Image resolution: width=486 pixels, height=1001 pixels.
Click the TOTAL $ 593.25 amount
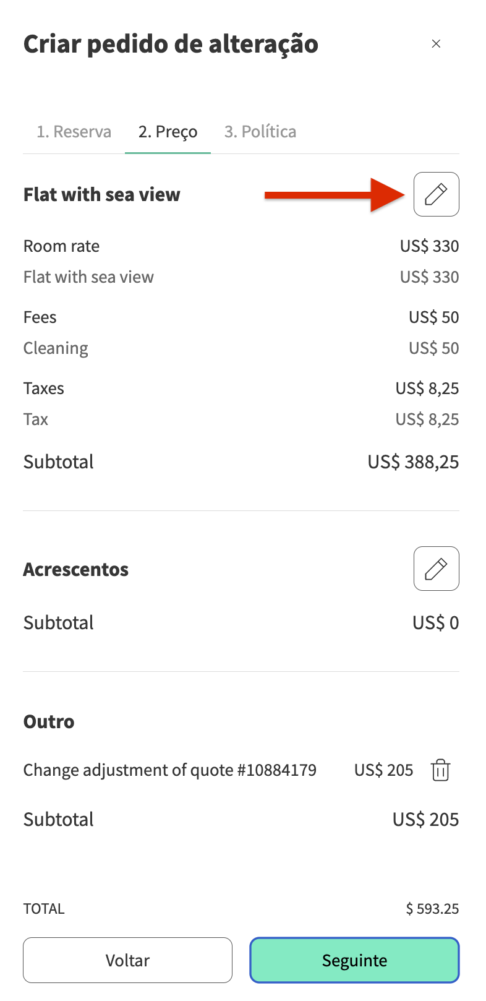(432, 909)
